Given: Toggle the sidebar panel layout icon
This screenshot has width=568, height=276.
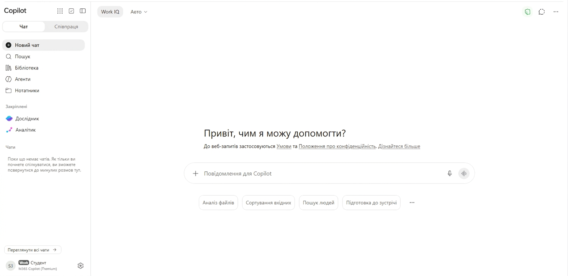Looking at the screenshot, I should 83,11.
